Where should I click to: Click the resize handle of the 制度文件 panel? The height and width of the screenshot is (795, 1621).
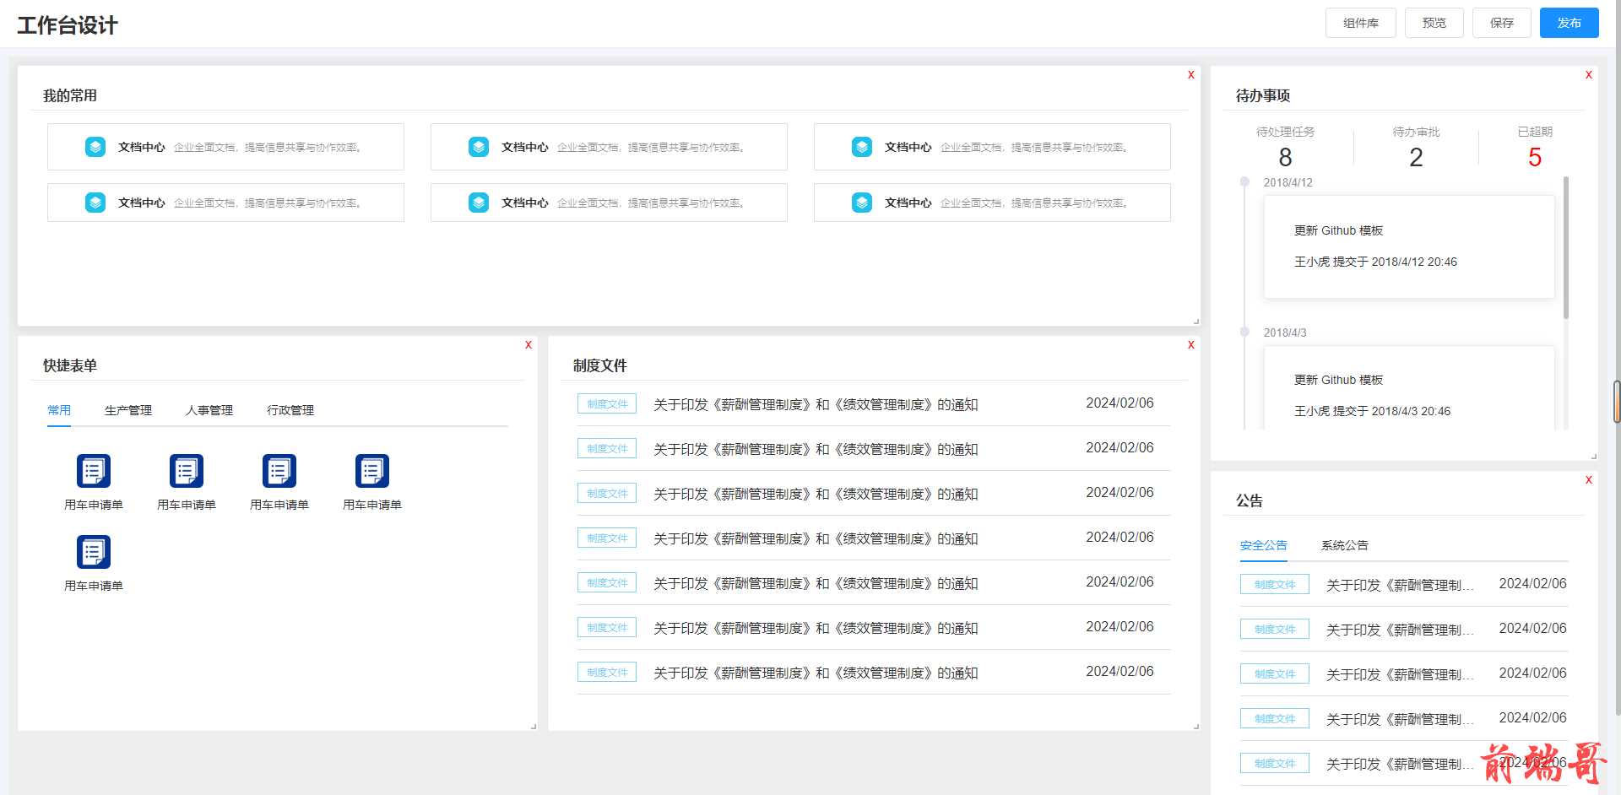click(1196, 727)
